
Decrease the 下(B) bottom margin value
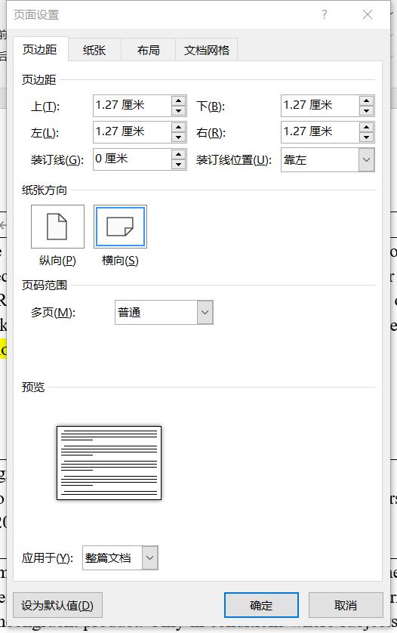coord(366,110)
